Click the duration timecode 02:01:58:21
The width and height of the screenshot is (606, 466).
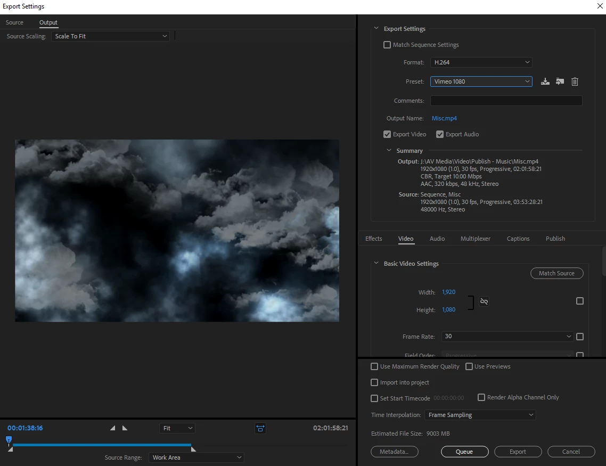tap(331, 428)
